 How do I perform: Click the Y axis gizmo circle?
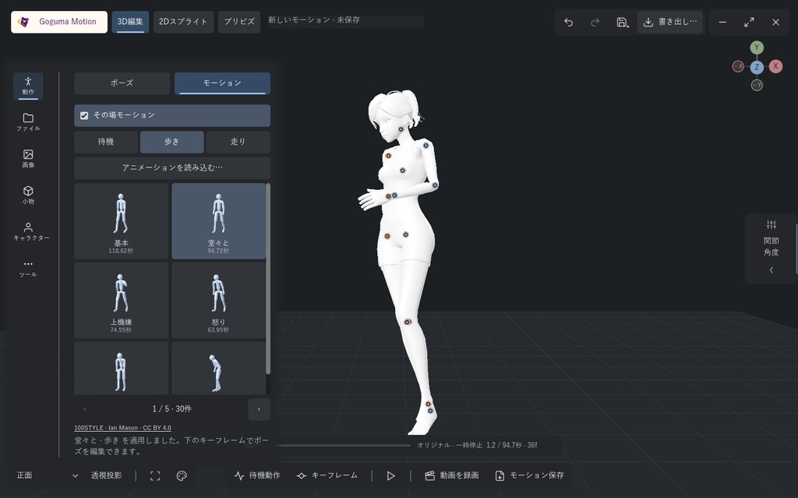tap(757, 47)
